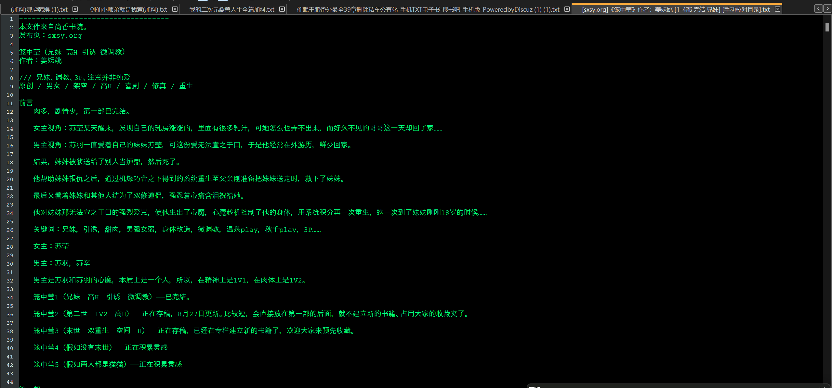The width and height of the screenshot is (832, 388).
Task: Switch to the 剑仙小师弟就是我惹 tab
Action: click(x=128, y=10)
